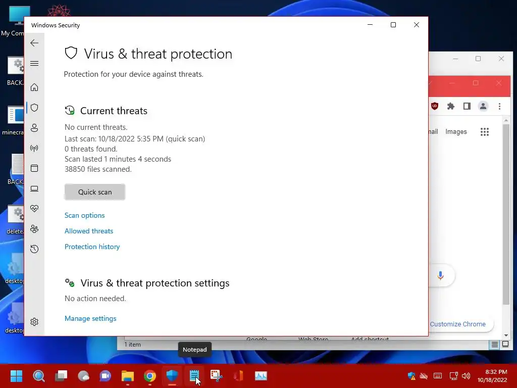The width and height of the screenshot is (517, 388).
Task: Open the Protection history clock icon in the sidebar
Action: (34, 249)
